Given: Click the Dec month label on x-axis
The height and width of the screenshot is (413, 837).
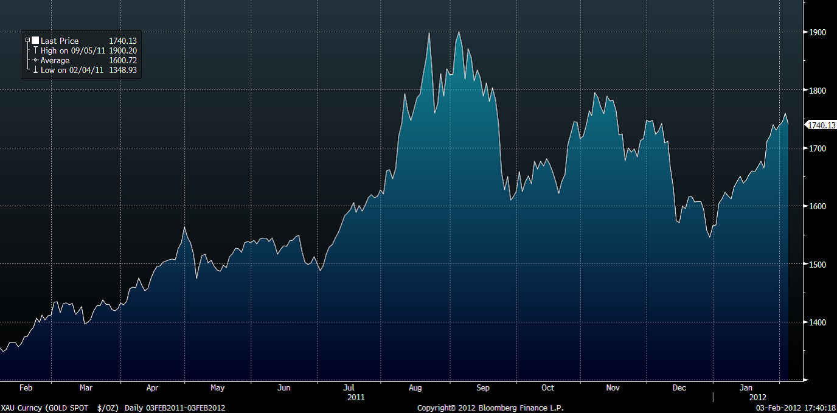Looking at the screenshot, I should [679, 387].
